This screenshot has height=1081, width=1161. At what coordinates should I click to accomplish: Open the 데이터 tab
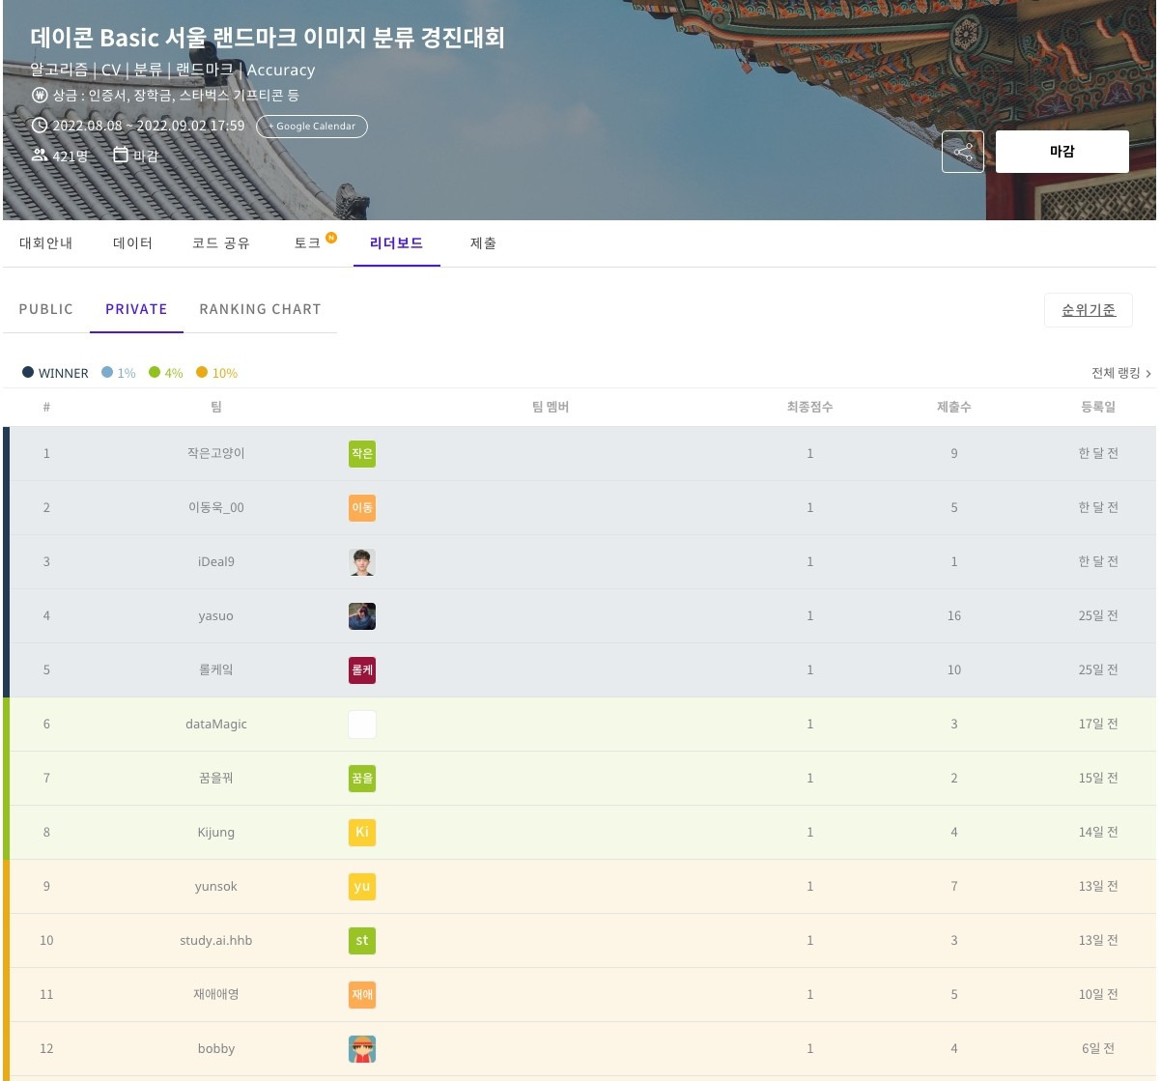pos(131,242)
